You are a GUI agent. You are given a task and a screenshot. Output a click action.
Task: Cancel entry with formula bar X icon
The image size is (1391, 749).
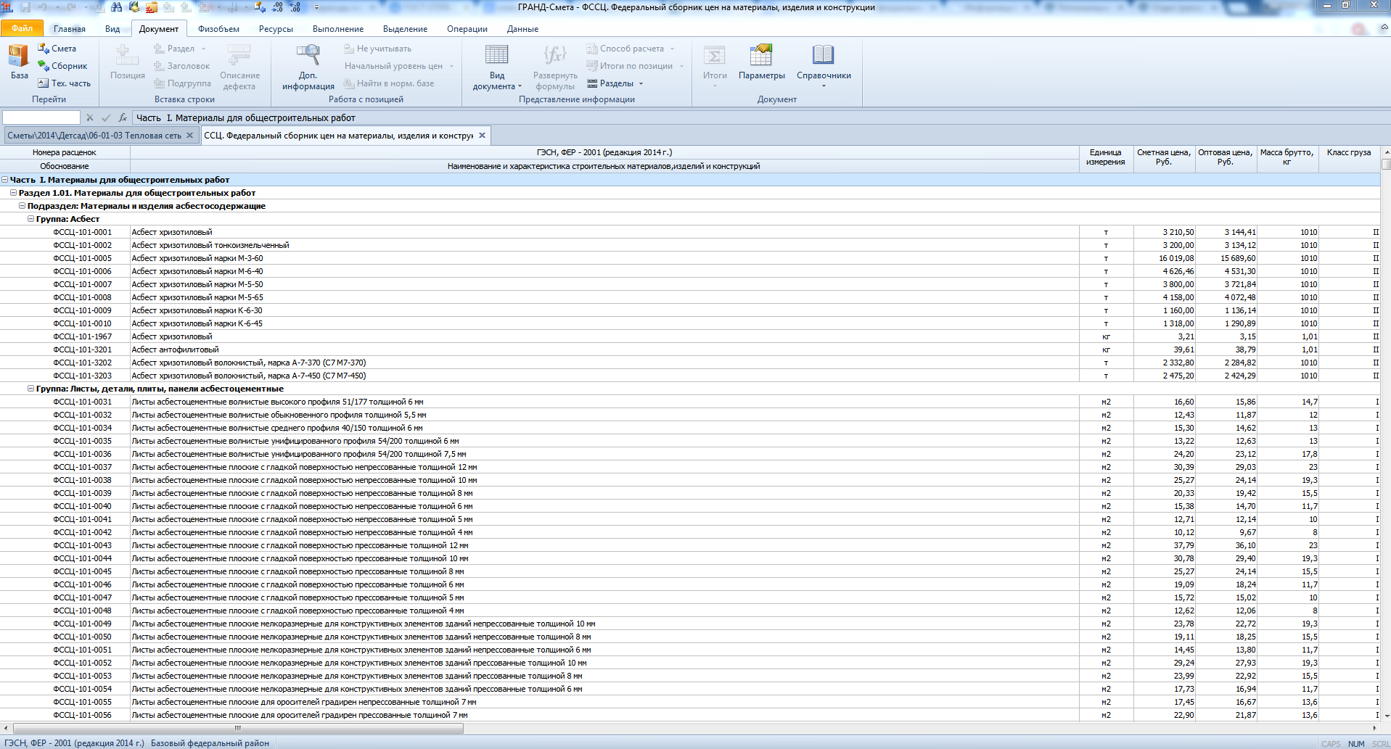89,117
